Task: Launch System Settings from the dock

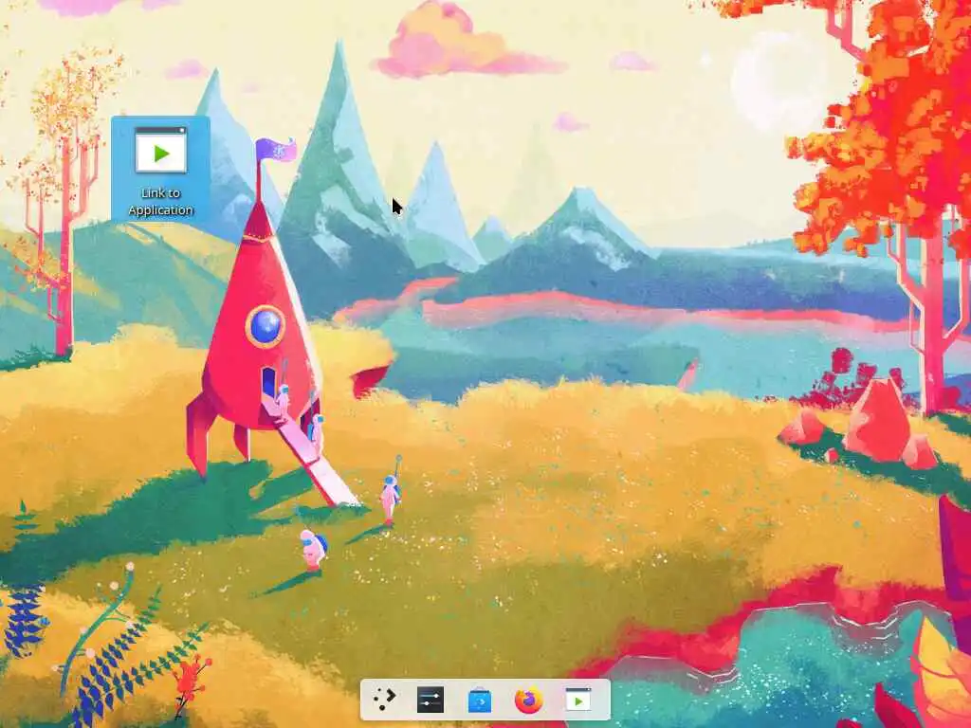Action: tap(431, 700)
